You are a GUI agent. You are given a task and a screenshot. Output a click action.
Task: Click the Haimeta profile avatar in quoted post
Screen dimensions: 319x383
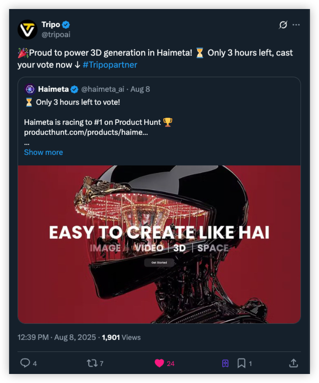point(30,89)
